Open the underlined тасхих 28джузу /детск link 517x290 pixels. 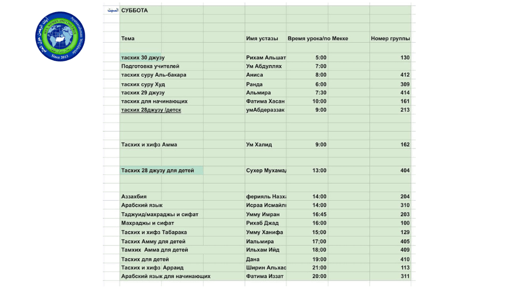(x=151, y=110)
